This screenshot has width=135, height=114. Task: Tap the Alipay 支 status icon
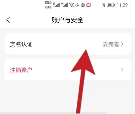[x=77, y=5]
